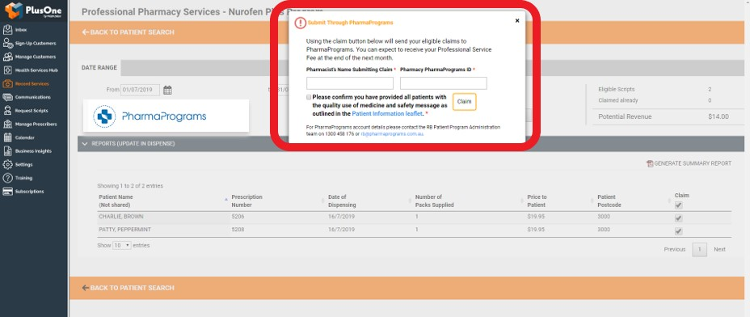This screenshot has width=750, height=317.
Task: Click the PharmaPrograms logo banner
Action: click(x=166, y=116)
